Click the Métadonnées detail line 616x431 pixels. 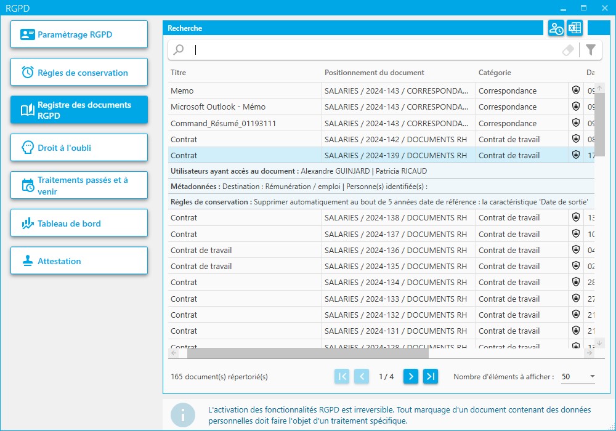tap(381, 187)
